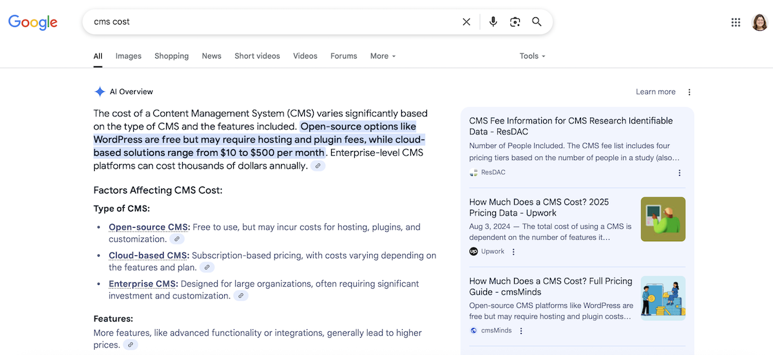Go to the Google homepage logo
Image resolution: width=773 pixels, height=355 pixels.
tap(33, 22)
